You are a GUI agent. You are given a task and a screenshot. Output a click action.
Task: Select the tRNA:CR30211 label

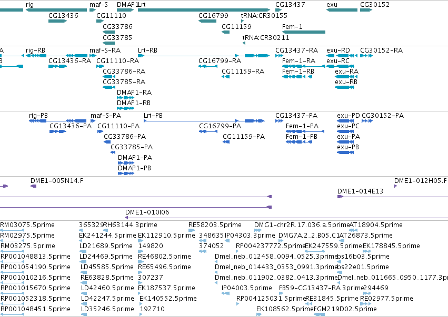[x=266, y=38]
